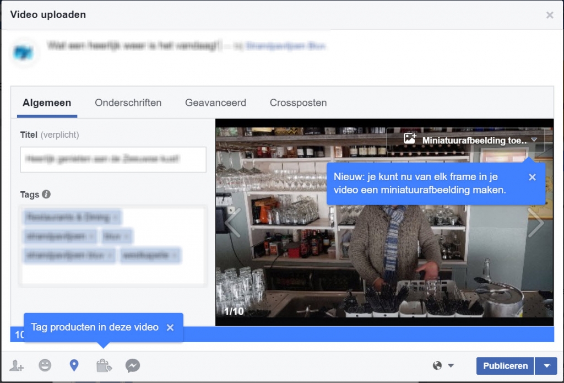Click the Messenger icon in bottom toolbar
564x383 pixels.
pyautogui.click(x=132, y=365)
